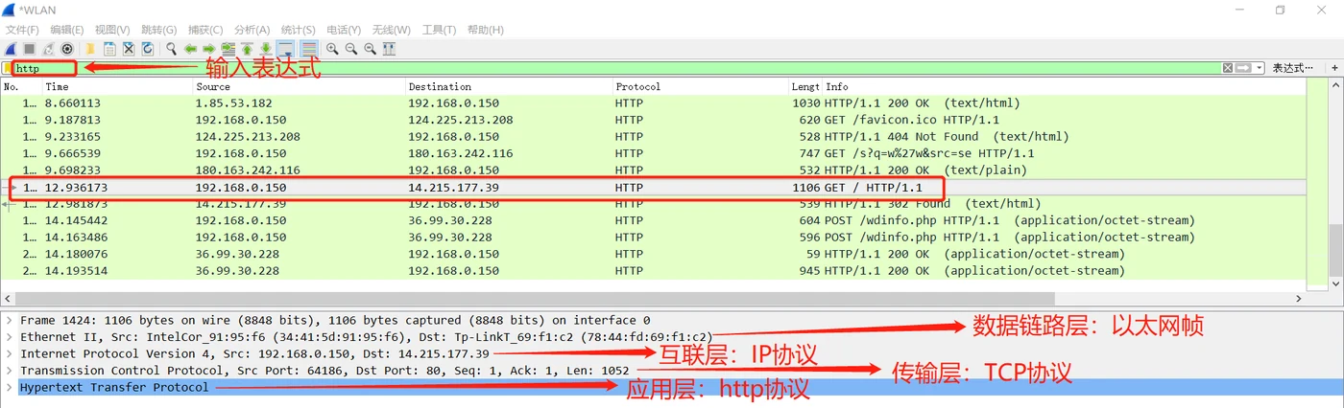Select packet from source 1.85.53.182
1344x408 pixels.
pyautogui.click(x=653, y=102)
